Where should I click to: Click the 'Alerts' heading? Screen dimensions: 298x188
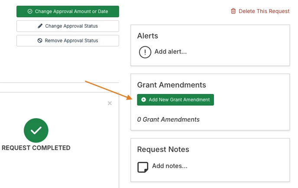point(147,36)
